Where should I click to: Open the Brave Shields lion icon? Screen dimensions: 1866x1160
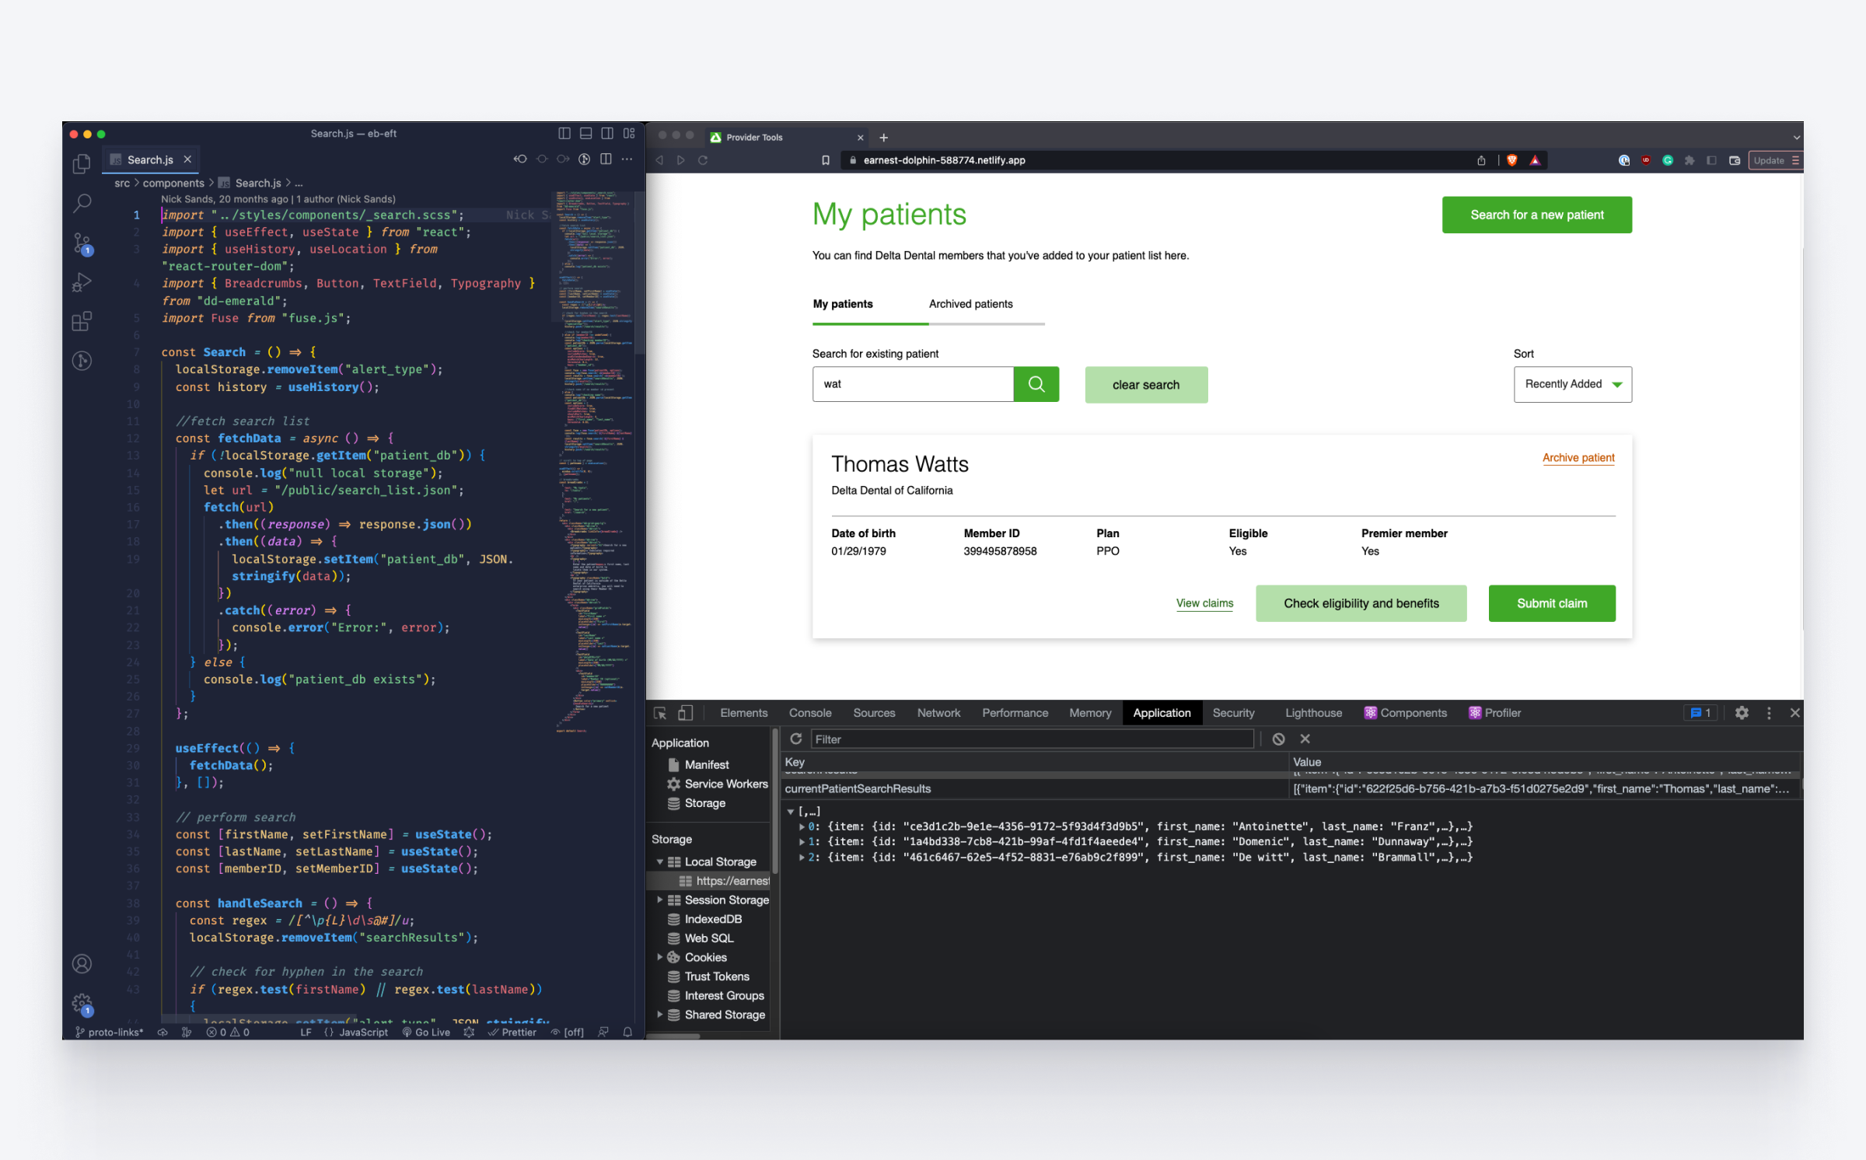(1512, 160)
